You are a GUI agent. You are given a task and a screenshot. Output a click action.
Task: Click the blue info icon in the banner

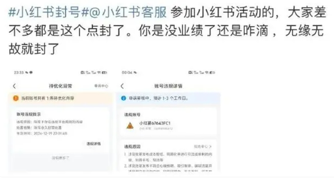point(123,98)
